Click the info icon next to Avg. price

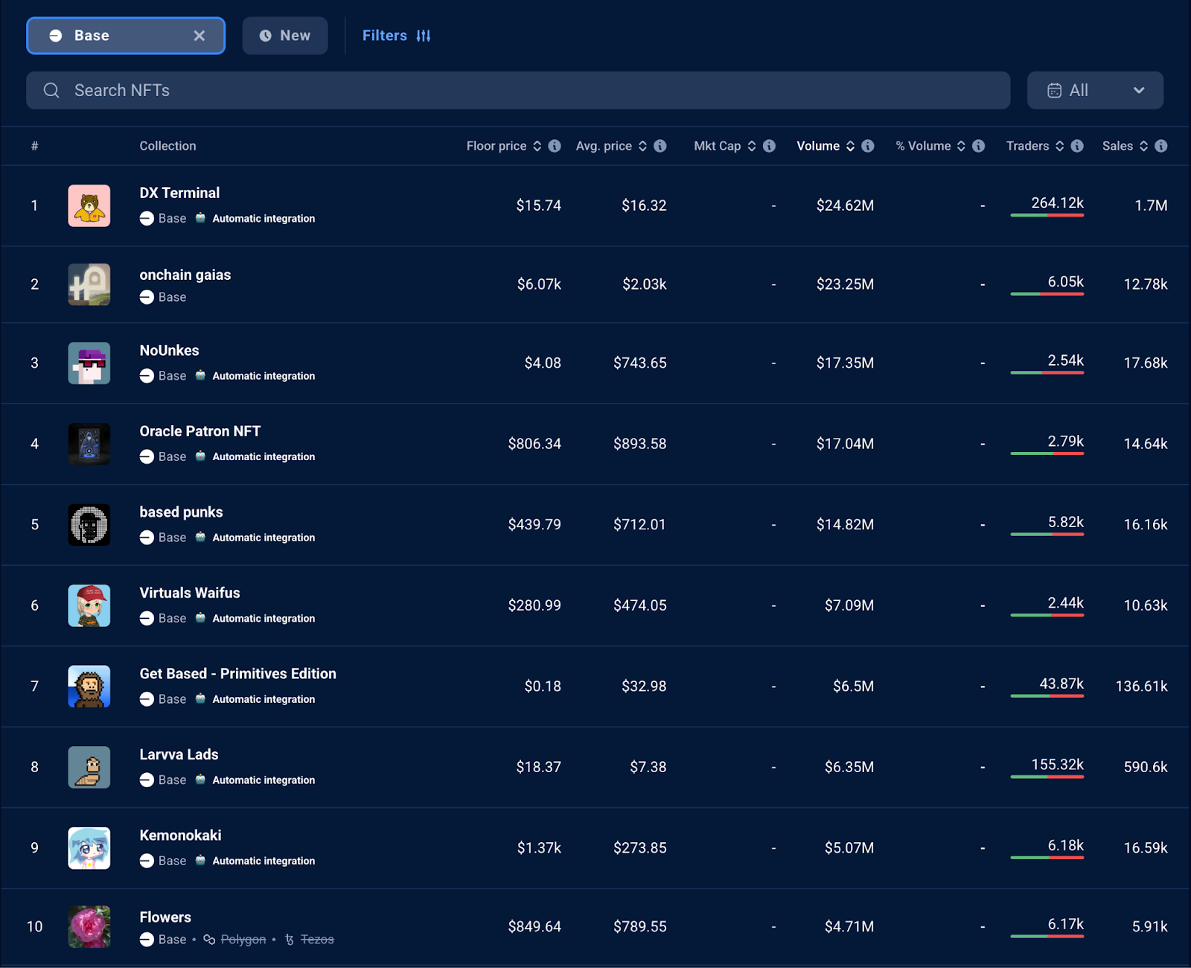[660, 146]
